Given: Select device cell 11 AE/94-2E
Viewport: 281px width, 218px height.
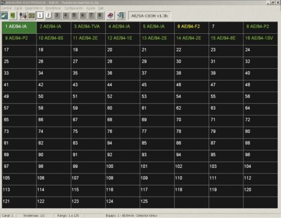Looking at the screenshot, I should (x=88, y=39).
